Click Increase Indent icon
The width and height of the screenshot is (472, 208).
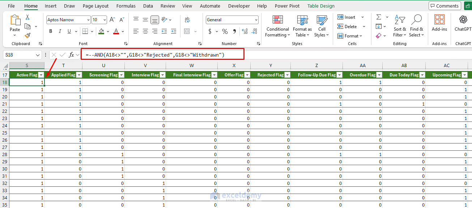174,31
